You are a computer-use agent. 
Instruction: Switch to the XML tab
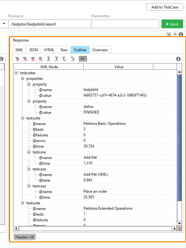(19, 50)
